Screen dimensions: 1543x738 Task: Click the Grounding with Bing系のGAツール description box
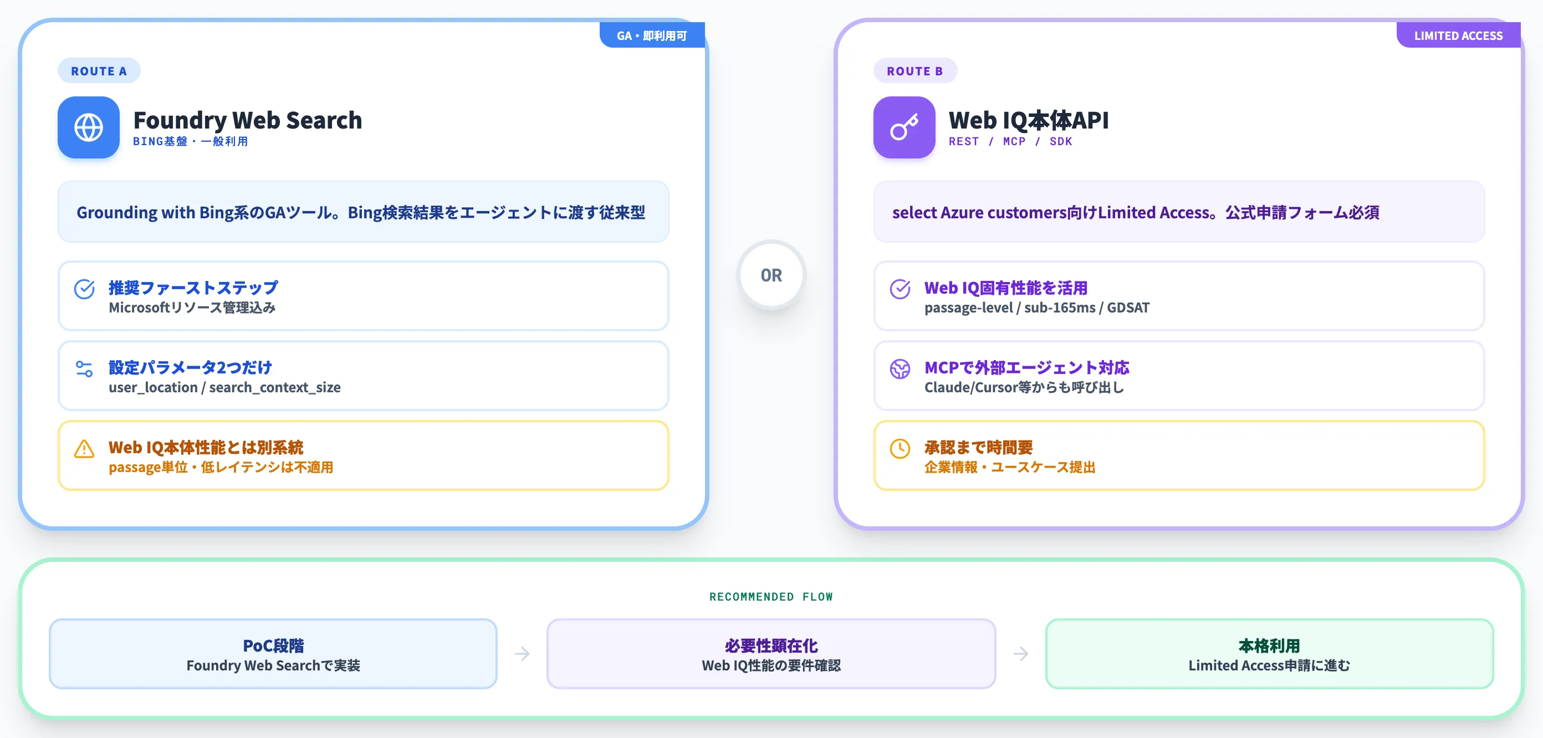pos(364,212)
